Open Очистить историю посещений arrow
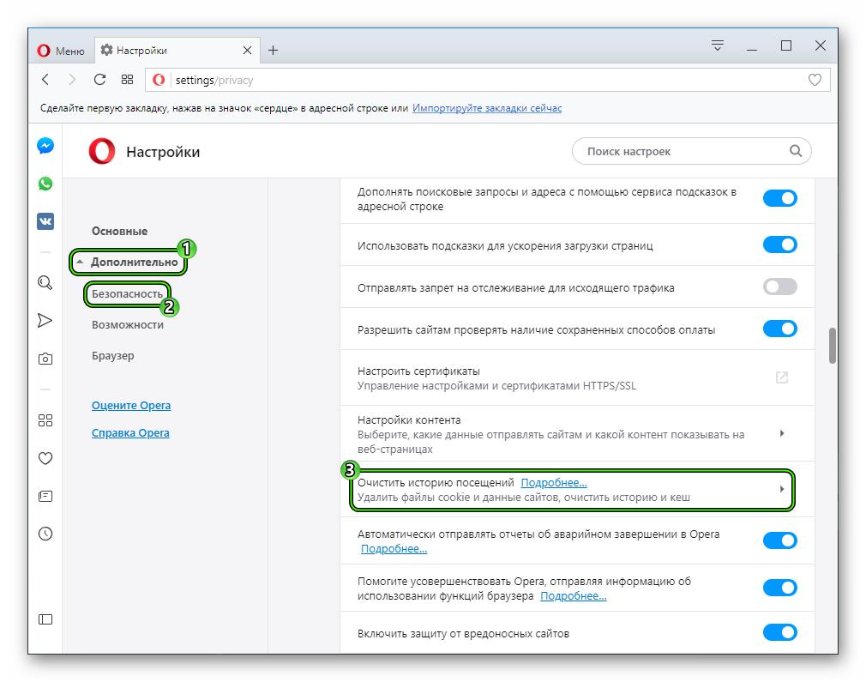The width and height of the screenshot is (866, 682). (x=781, y=489)
